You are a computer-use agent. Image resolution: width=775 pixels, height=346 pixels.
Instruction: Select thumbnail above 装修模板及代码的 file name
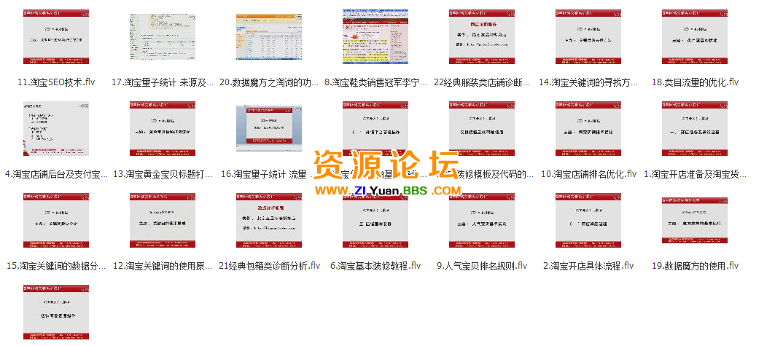482,128
